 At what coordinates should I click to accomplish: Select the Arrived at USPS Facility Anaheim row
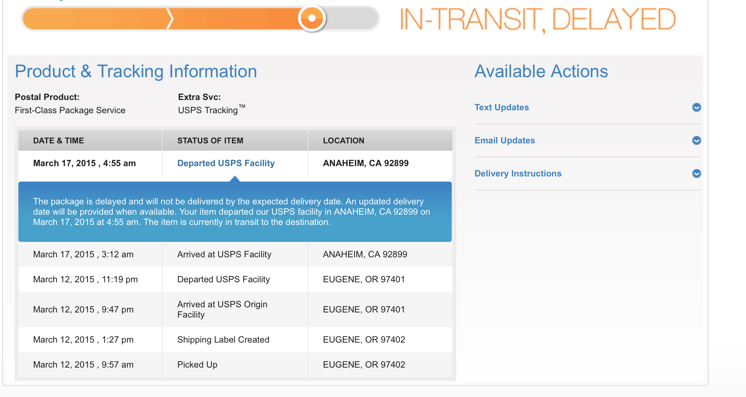[235, 254]
